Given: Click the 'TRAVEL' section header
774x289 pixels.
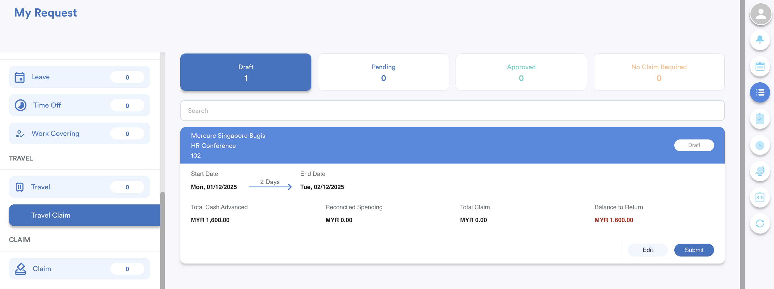Looking at the screenshot, I should pyautogui.click(x=21, y=158).
